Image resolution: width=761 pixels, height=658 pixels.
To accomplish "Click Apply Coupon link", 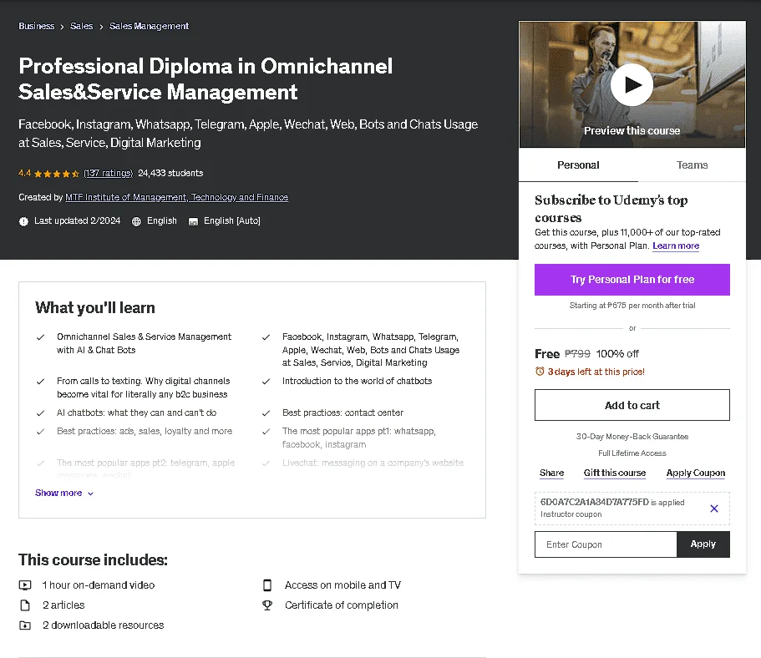I will pyautogui.click(x=696, y=473).
